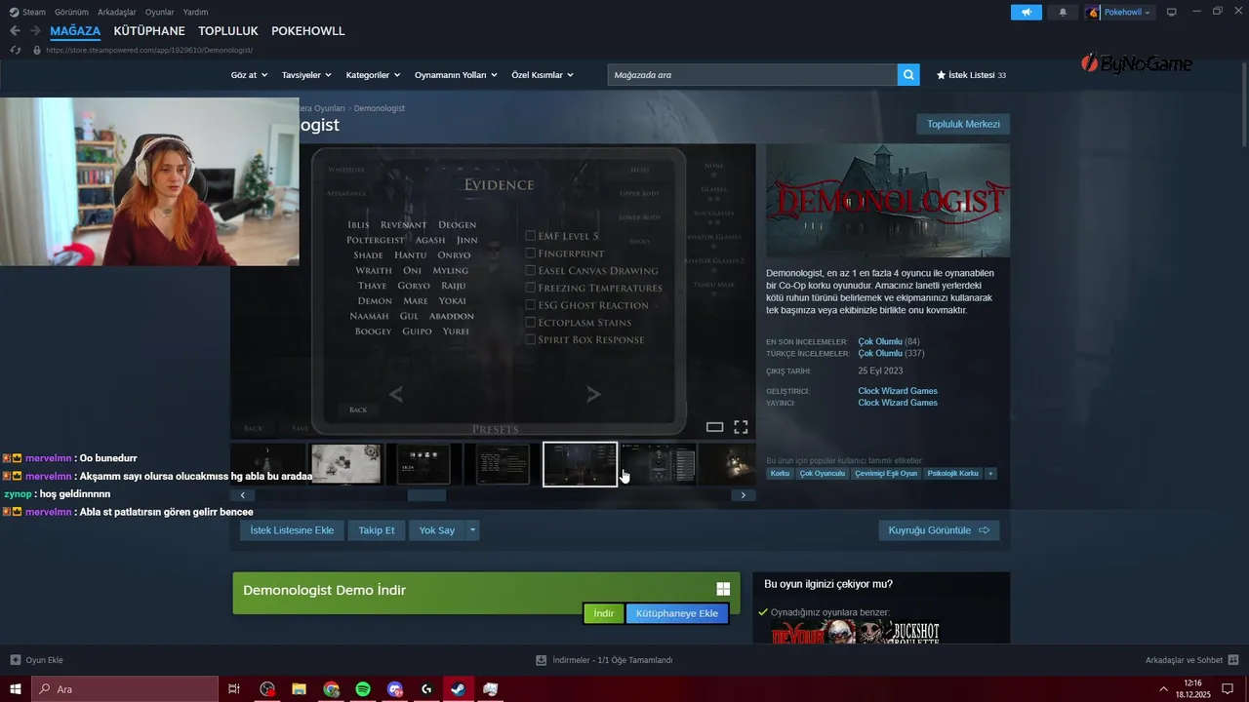Click Kütüphaneye Ekle
Image resolution: width=1249 pixels, height=702 pixels.
[677, 613]
